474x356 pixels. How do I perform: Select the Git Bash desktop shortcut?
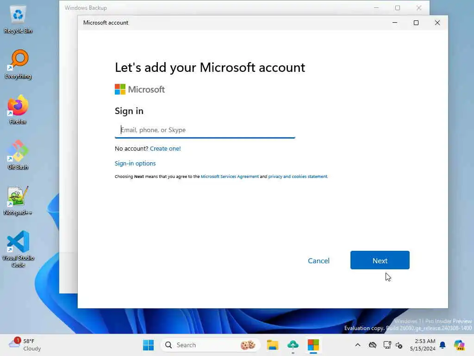pos(18,155)
